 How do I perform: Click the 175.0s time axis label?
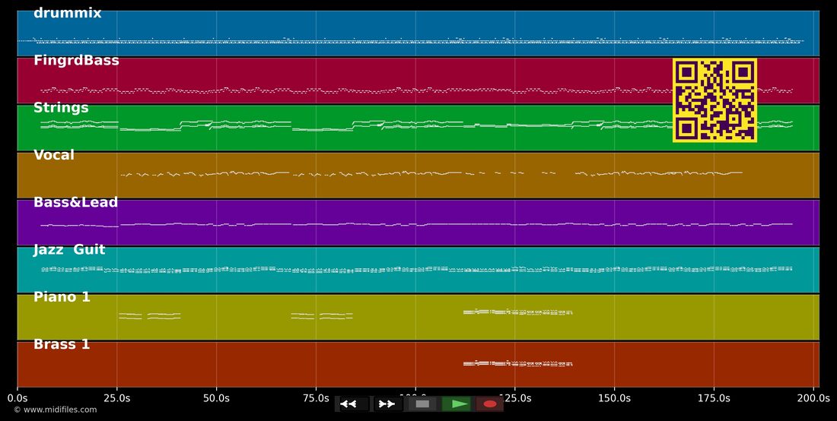point(714,398)
